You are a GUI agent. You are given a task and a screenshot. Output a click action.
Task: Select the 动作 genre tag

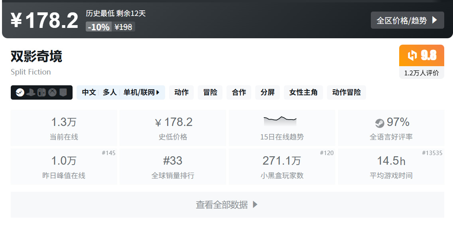pos(181,92)
